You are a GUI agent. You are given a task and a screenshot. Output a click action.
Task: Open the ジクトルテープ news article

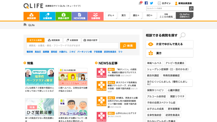point(123,87)
